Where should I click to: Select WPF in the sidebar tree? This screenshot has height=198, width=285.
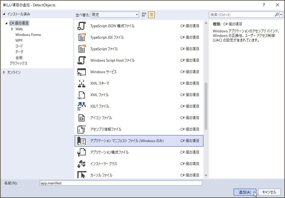tap(19, 40)
